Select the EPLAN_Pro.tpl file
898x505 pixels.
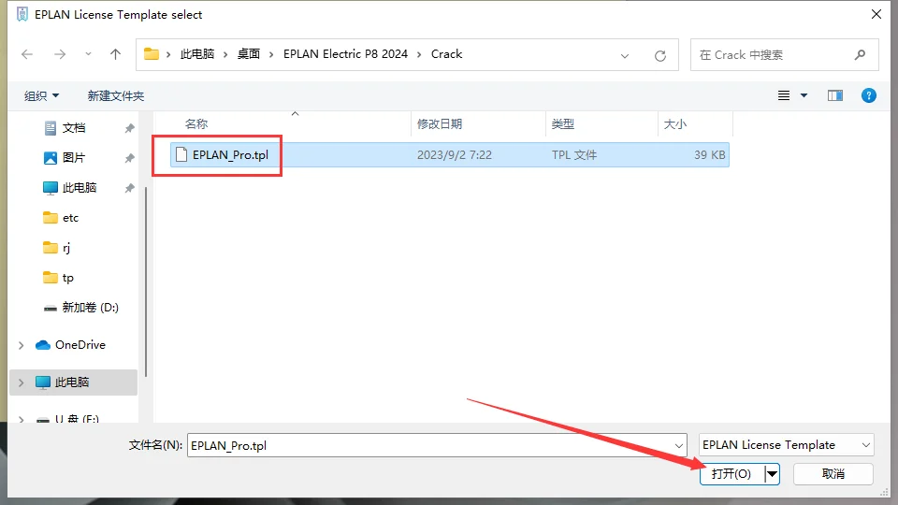[x=229, y=155]
